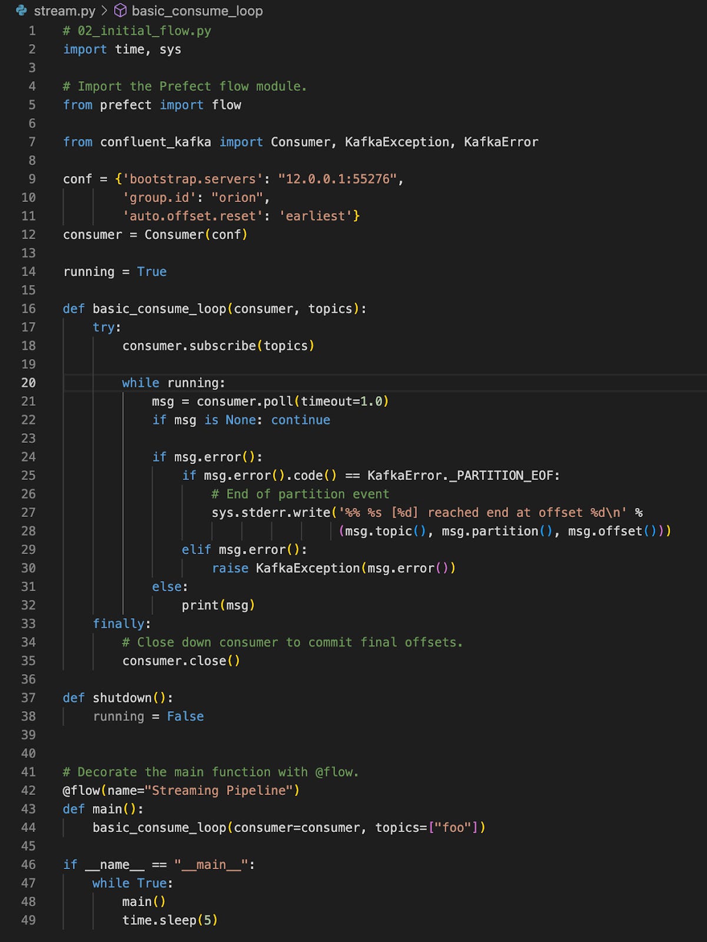Click the "orion" string value
707x942 pixels.
tap(237, 197)
